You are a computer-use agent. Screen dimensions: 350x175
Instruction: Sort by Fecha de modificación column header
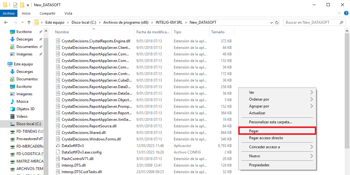pyautogui.click(x=153, y=32)
